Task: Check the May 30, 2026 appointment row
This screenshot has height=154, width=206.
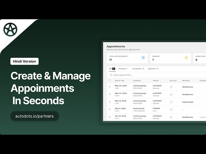Action: 110,87
